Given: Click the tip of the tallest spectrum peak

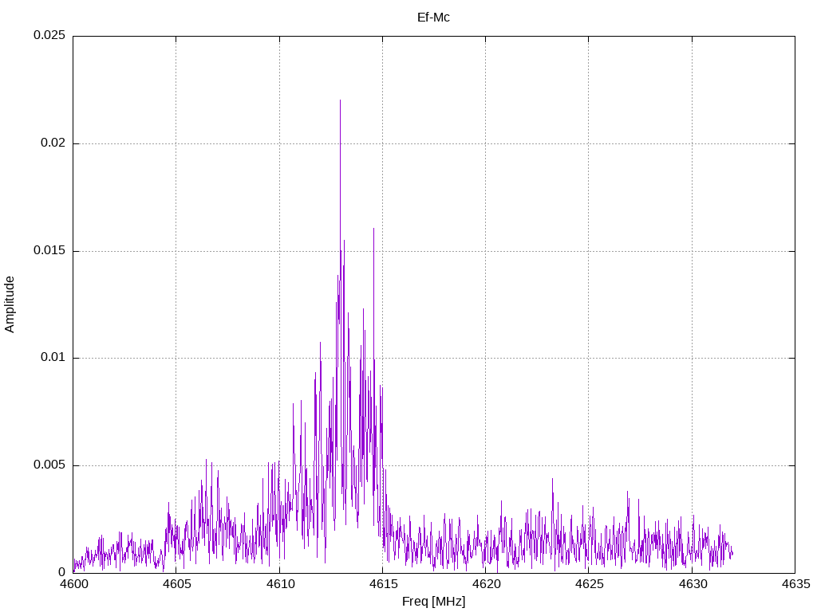Looking at the screenshot, I should click(340, 101).
